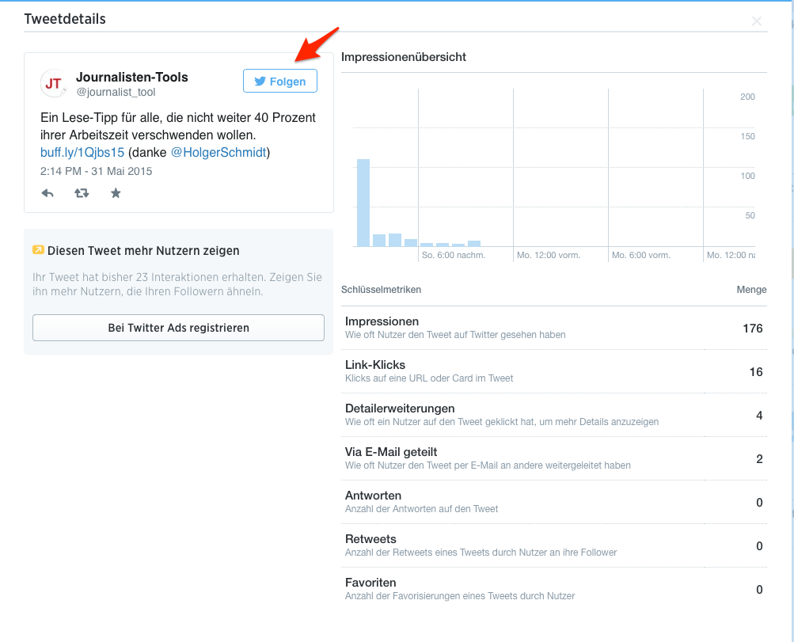Click the Journalisten-Tools account name

pos(132,77)
